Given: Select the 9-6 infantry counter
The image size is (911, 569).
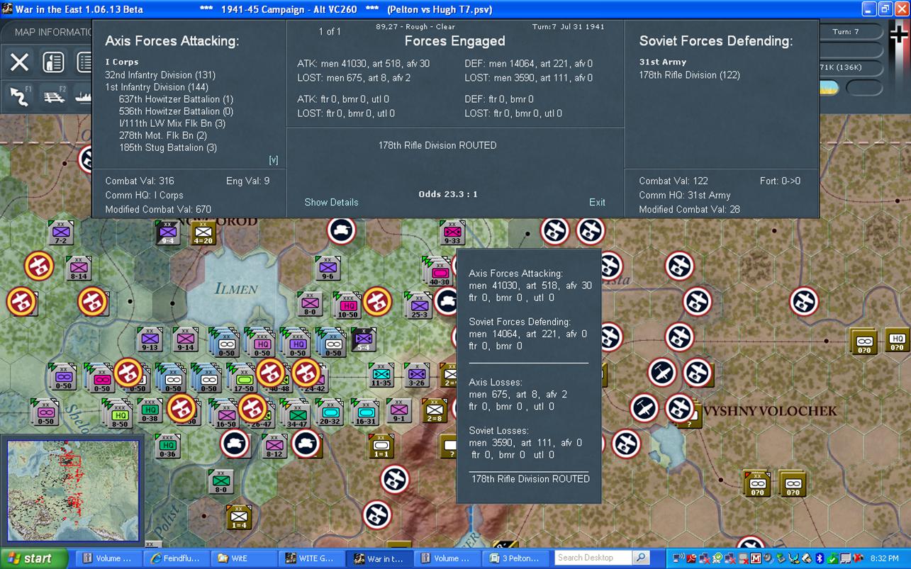Looking at the screenshot, I should click(328, 268).
